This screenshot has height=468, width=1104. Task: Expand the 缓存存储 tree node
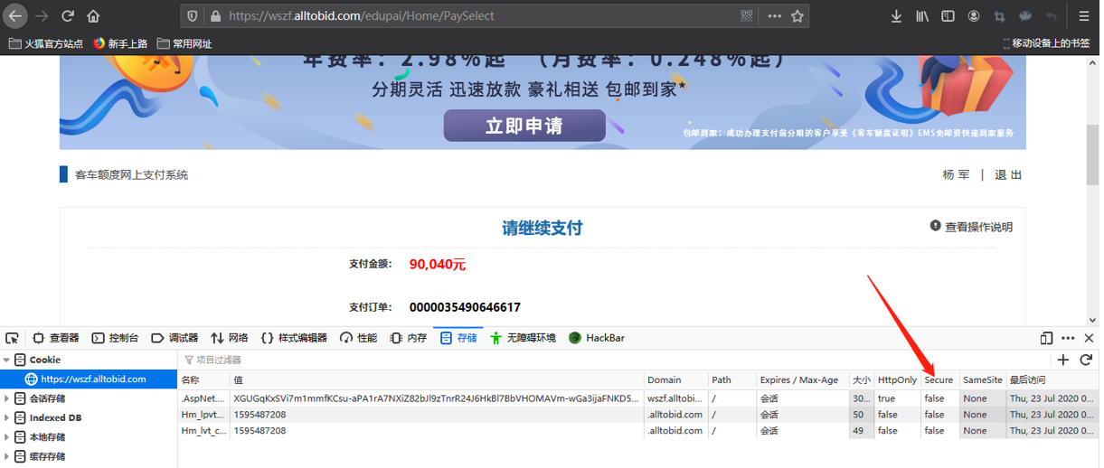click(7, 456)
